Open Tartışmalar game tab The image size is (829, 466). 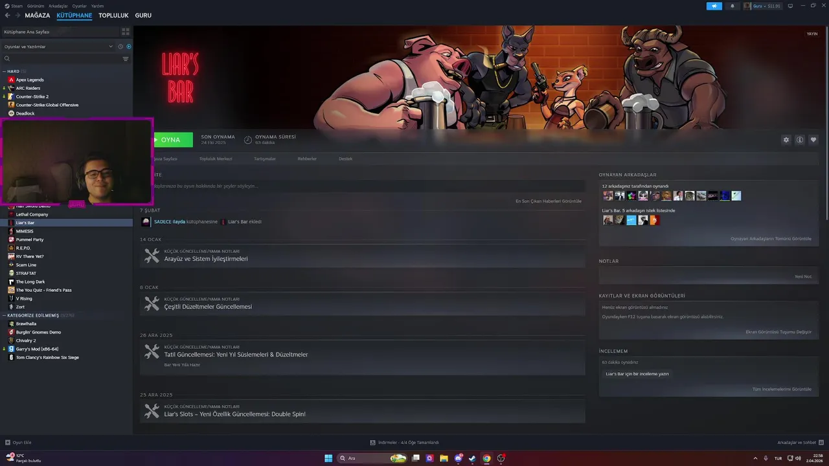[265, 159]
